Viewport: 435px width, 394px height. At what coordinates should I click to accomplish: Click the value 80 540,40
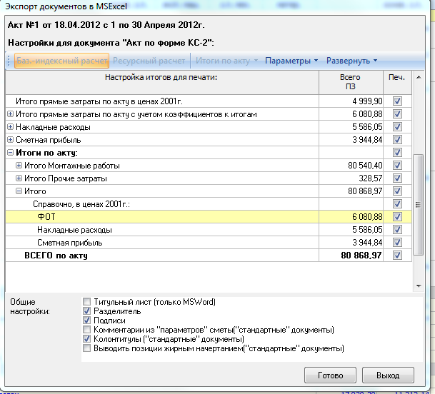pos(365,166)
